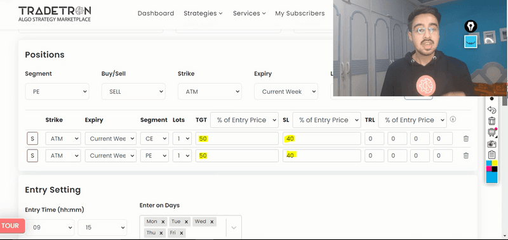Remove the Wed day tag
The height and width of the screenshot is (240, 508).
(x=211, y=222)
